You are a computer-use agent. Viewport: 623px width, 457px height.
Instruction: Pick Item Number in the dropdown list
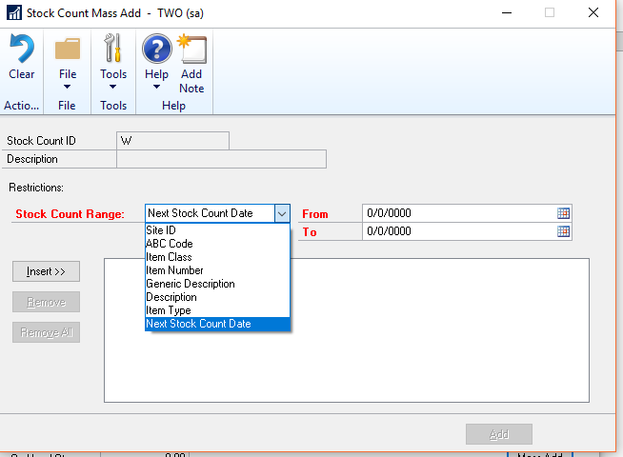pyautogui.click(x=174, y=270)
